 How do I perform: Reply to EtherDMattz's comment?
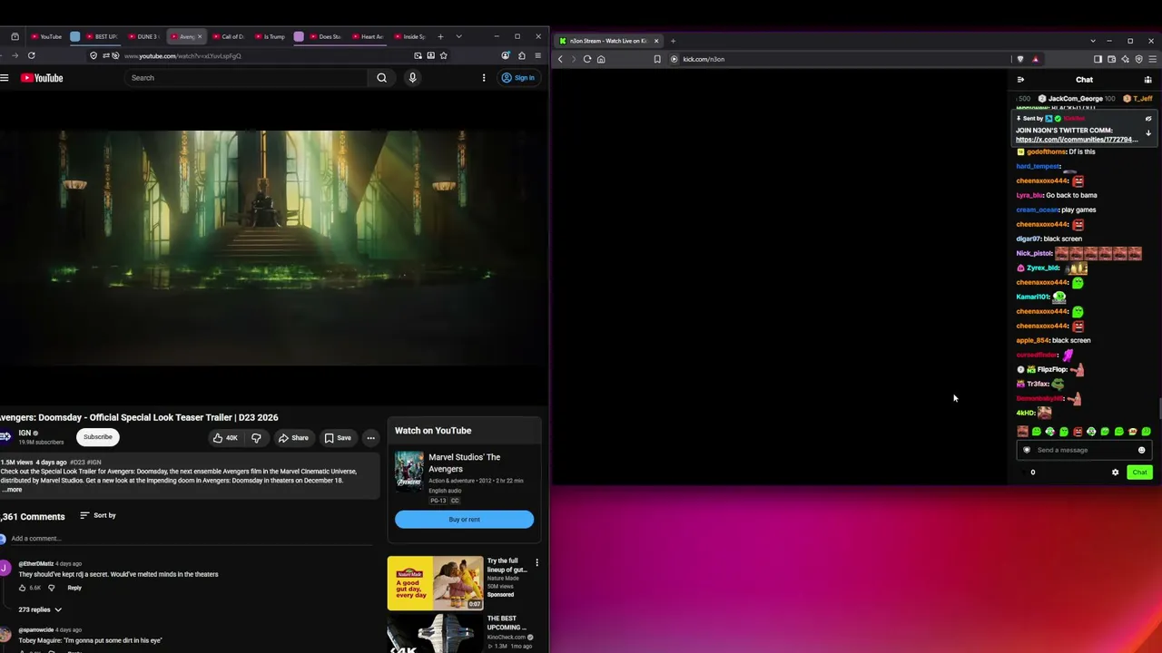[74, 588]
